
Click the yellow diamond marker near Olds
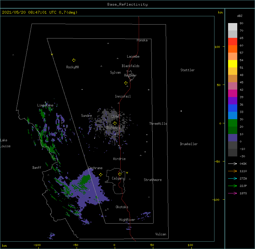tap(115, 123)
